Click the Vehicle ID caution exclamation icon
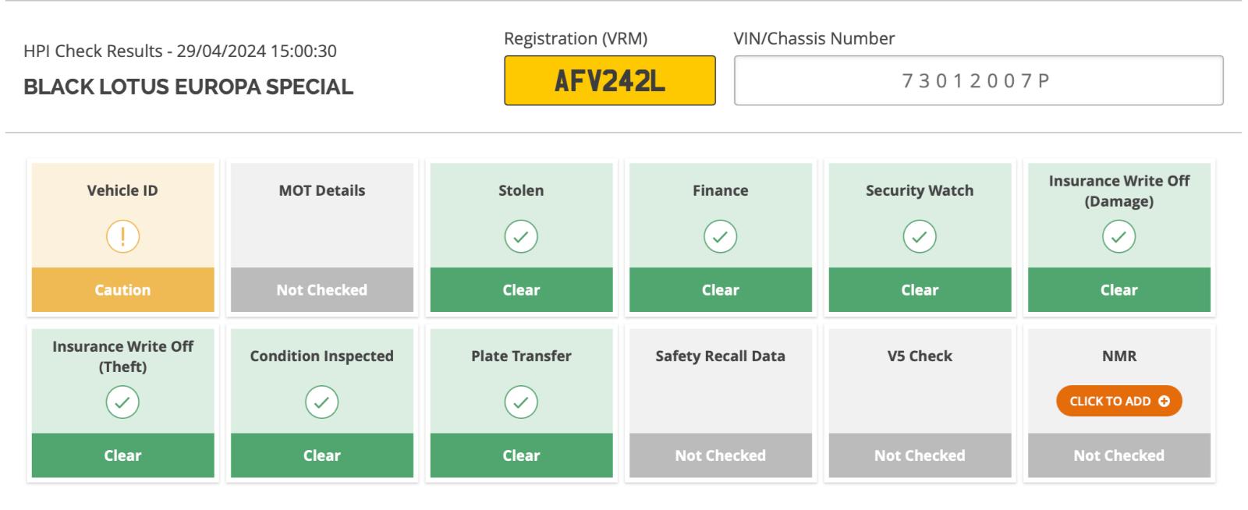This screenshot has width=1248, height=510. coord(122,236)
